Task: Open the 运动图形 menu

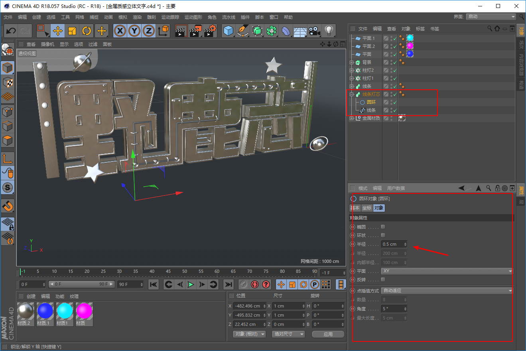Action: click(193, 17)
